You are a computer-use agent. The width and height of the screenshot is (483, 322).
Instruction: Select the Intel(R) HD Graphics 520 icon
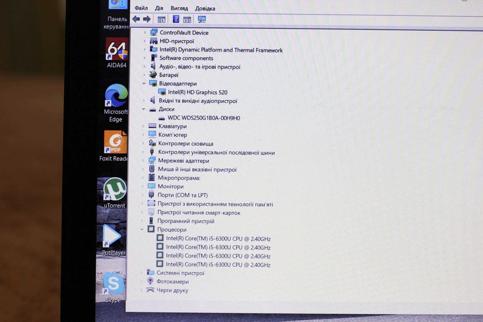tap(162, 92)
